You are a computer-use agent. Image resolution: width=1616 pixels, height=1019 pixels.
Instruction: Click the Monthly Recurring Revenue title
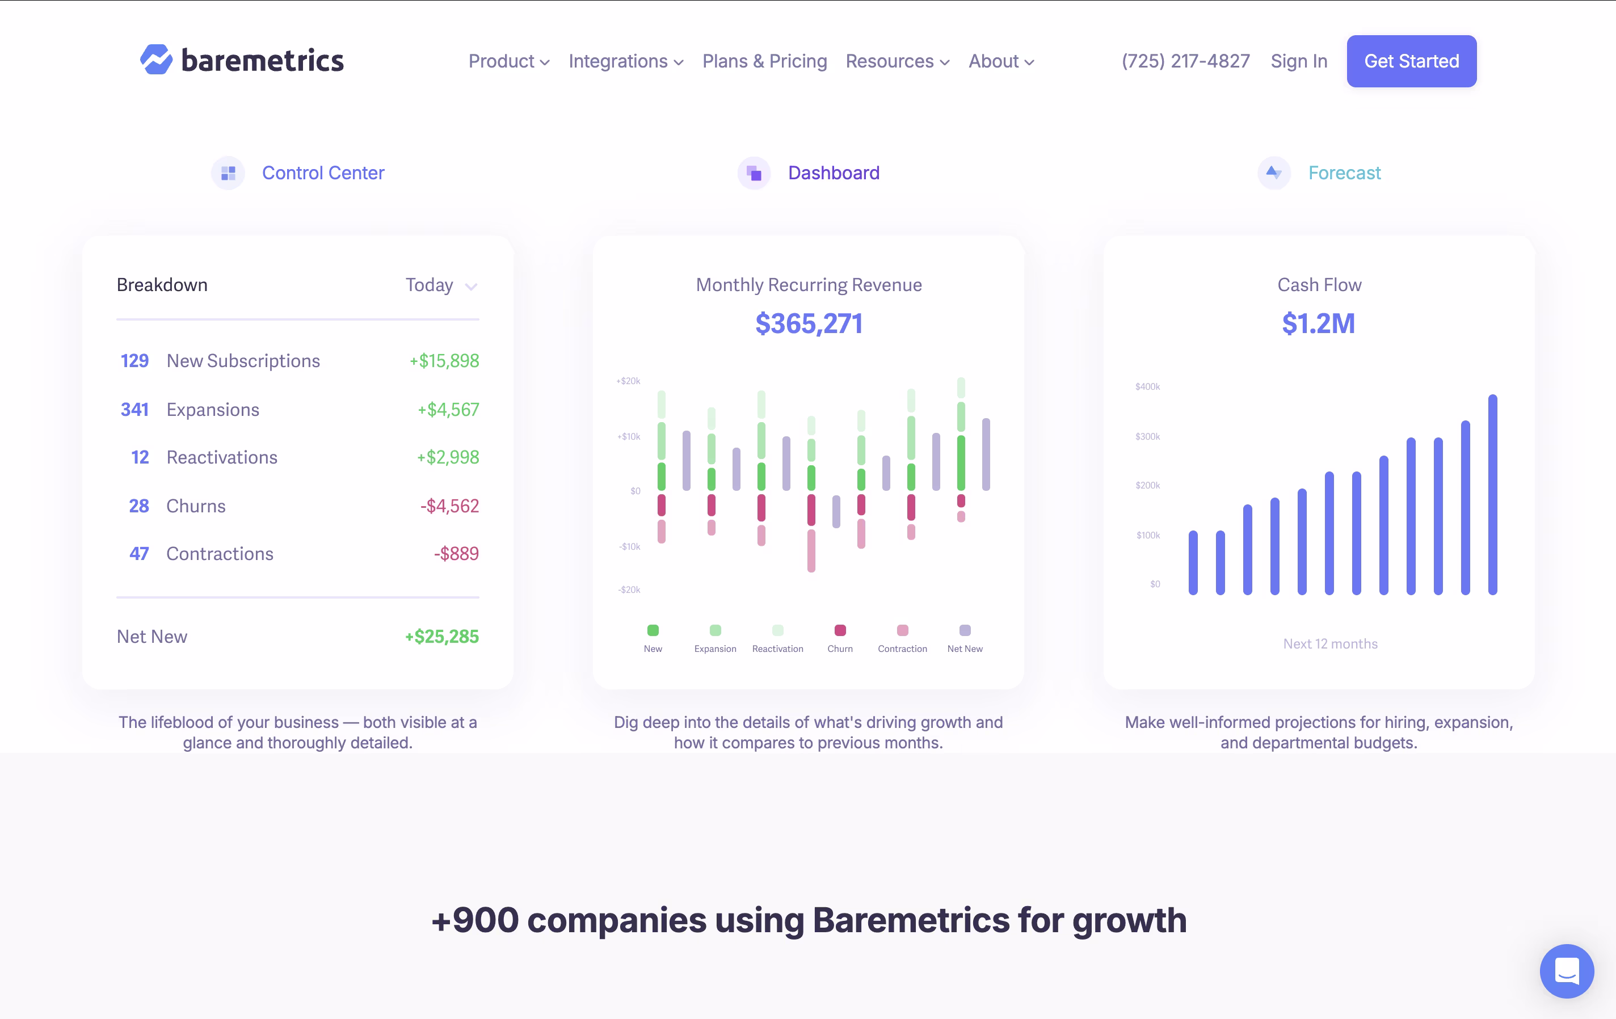point(809,285)
